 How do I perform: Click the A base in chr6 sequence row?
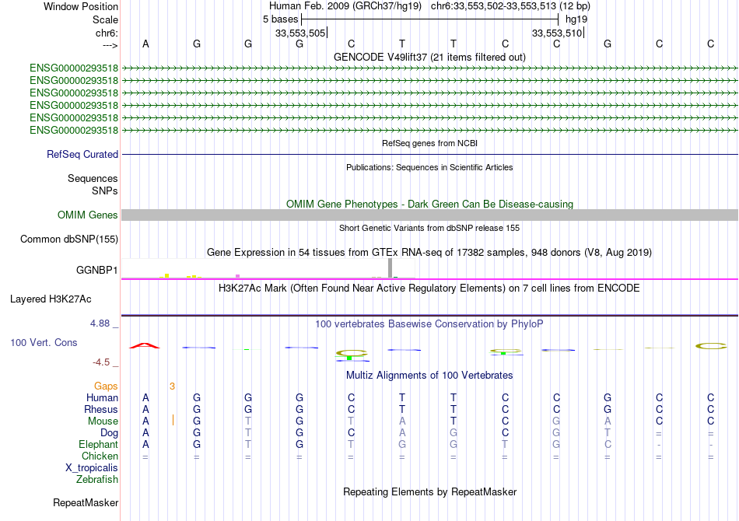[x=145, y=44]
